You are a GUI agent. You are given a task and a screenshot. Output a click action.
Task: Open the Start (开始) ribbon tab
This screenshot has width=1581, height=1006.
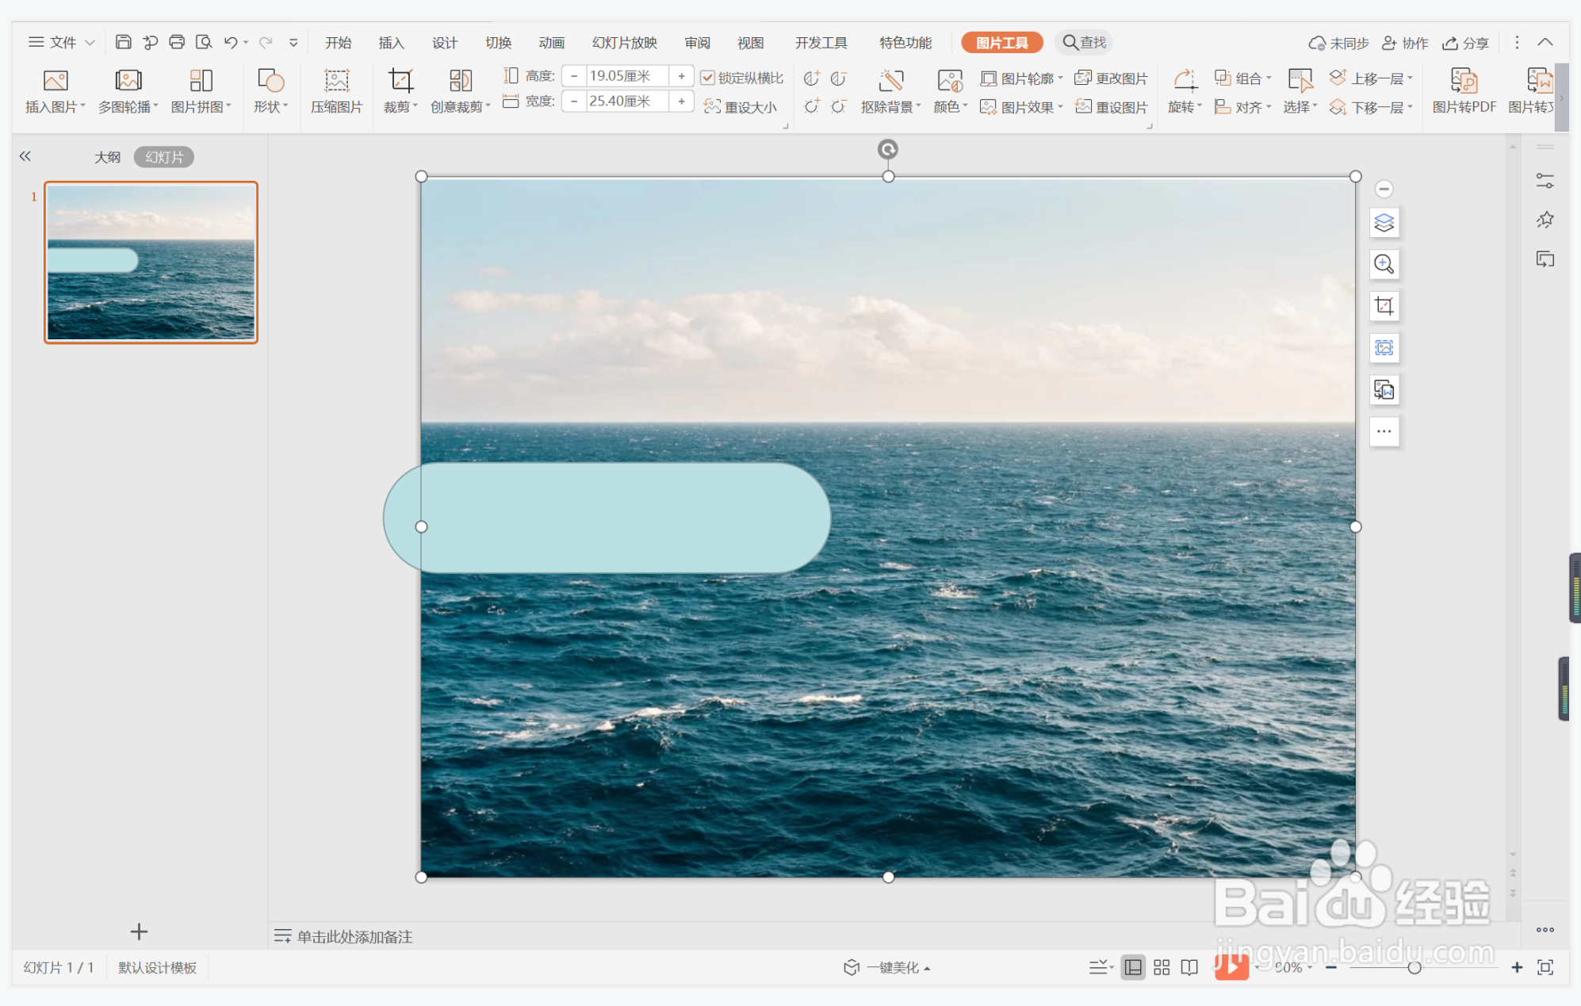(339, 42)
